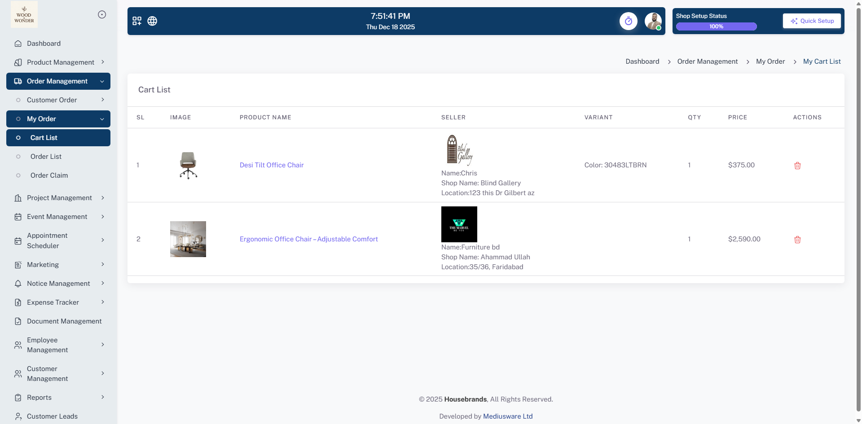The image size is (862, 424).
Task: Collapse the sidebar with circle toggle icon
Action: pos(102,15)
